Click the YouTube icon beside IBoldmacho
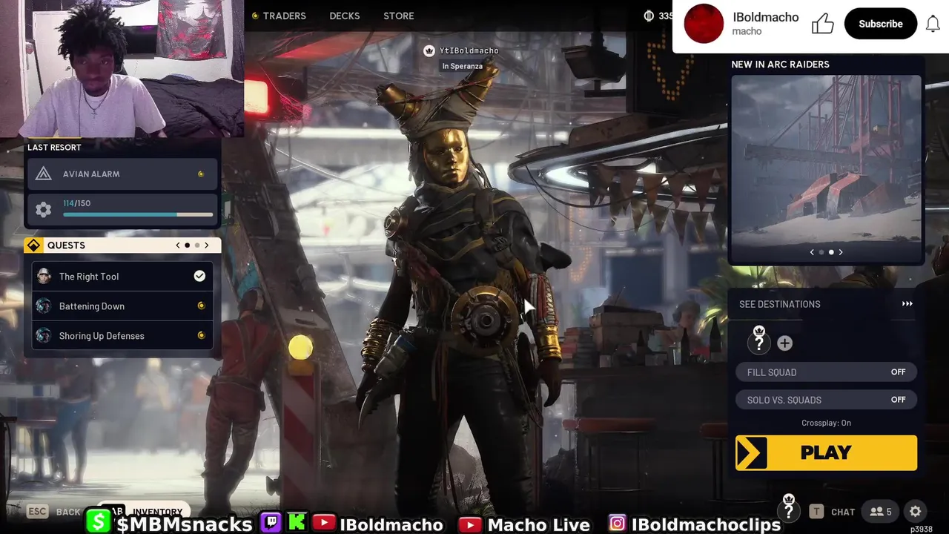This screenshot has height=534, width=949. coord(323,523)
